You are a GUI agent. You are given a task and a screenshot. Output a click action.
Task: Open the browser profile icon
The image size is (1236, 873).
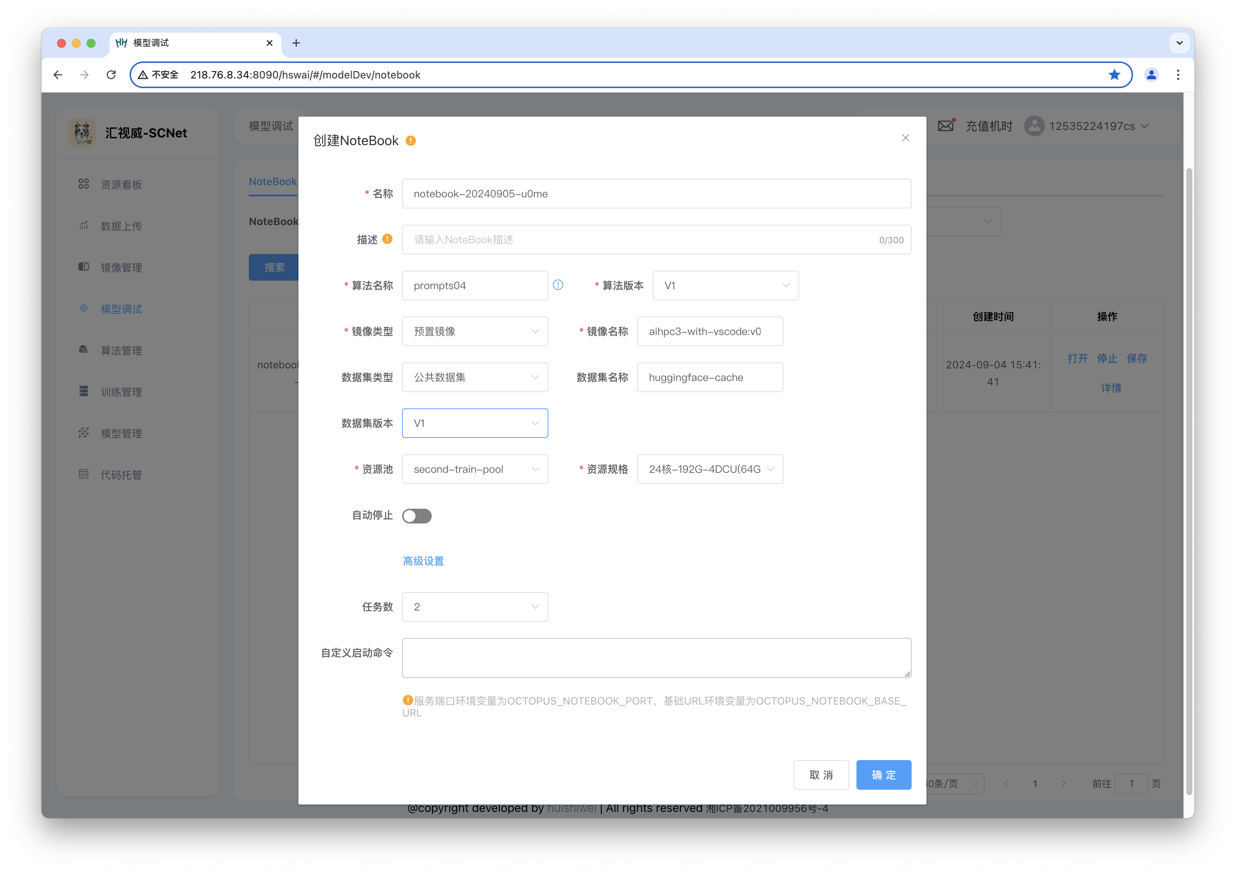pyautogui.click(x=1151, y=75)
